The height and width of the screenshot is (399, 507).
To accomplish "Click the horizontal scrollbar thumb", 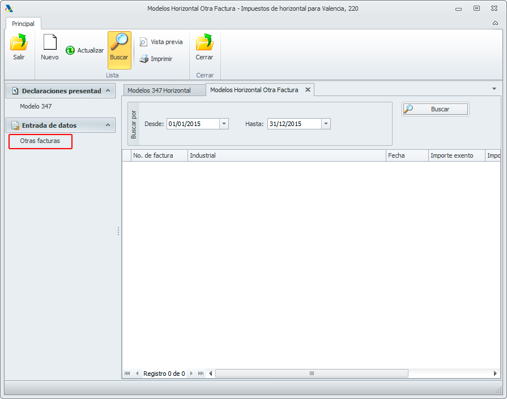I will pyautogui.click(x=312, y=373).
